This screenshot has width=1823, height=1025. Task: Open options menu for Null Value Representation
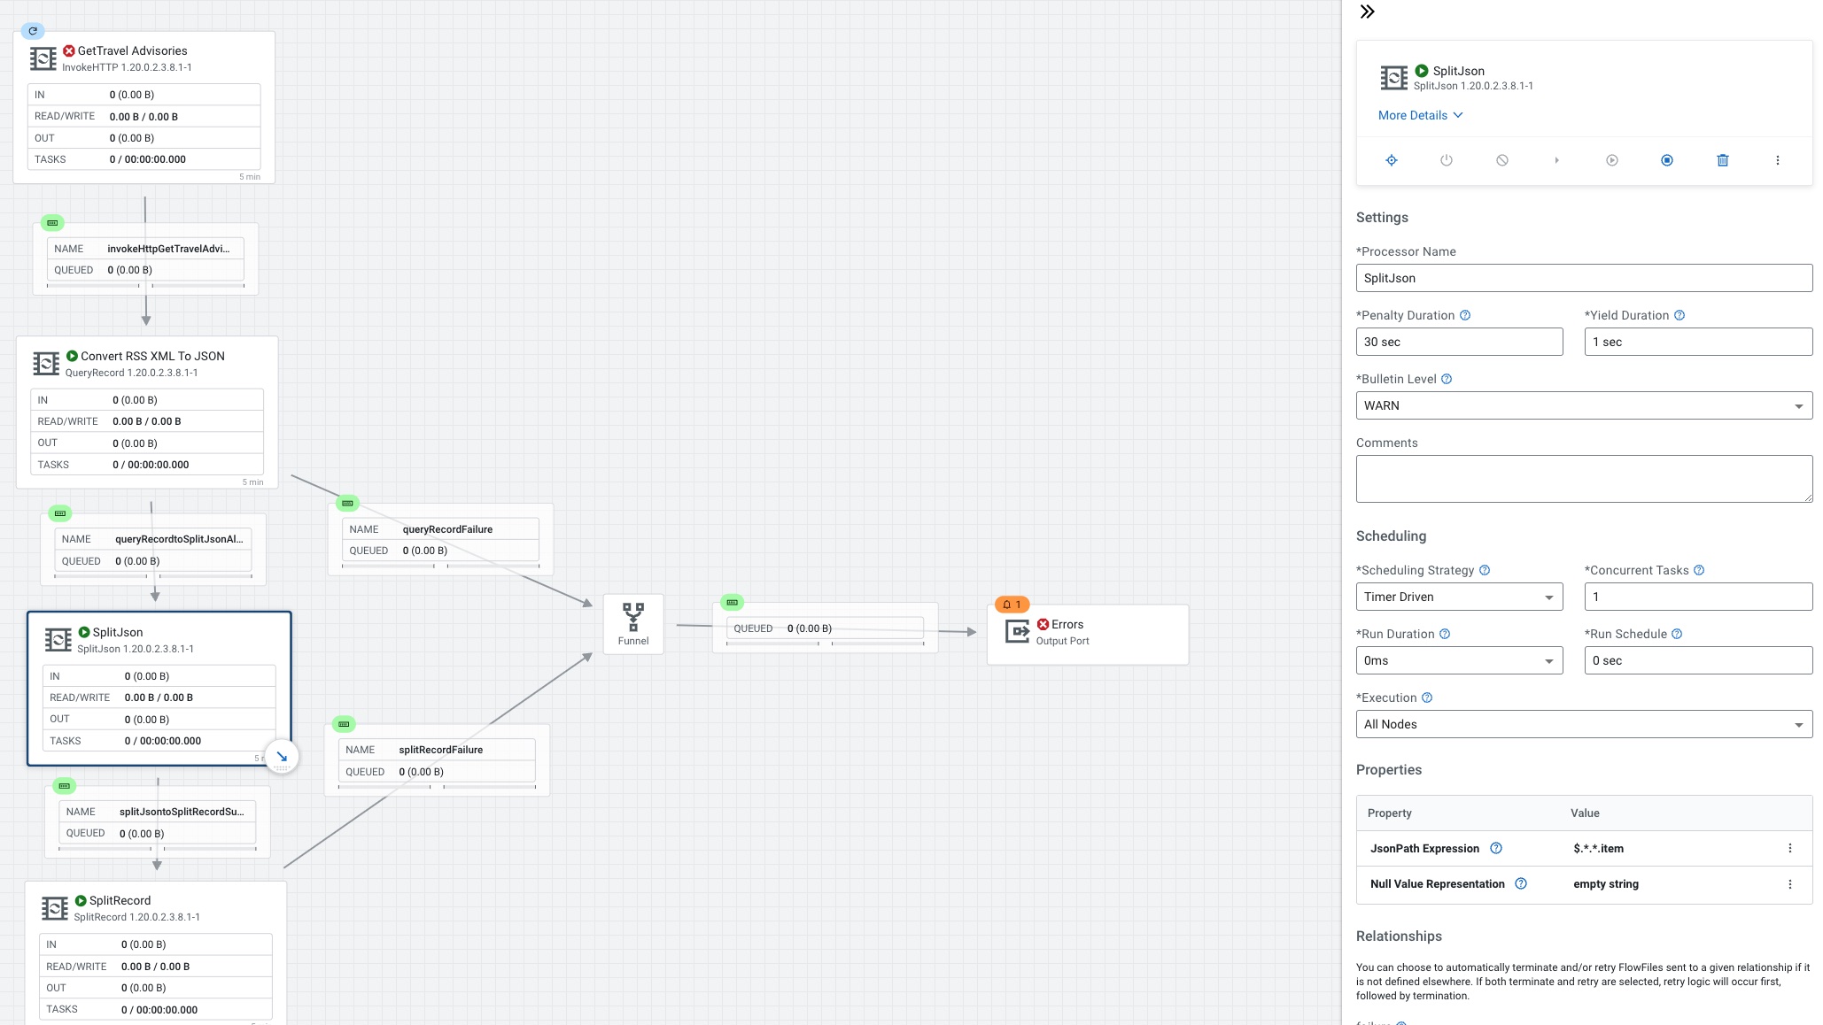pyautogui.click(x=1789, y=884)
